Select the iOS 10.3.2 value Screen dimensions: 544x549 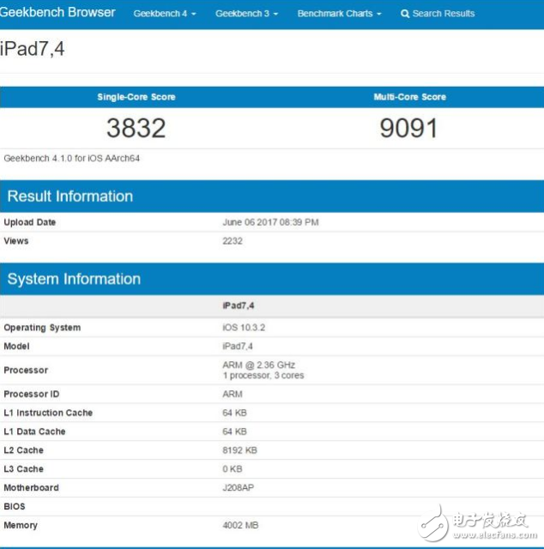click(244, 328)
